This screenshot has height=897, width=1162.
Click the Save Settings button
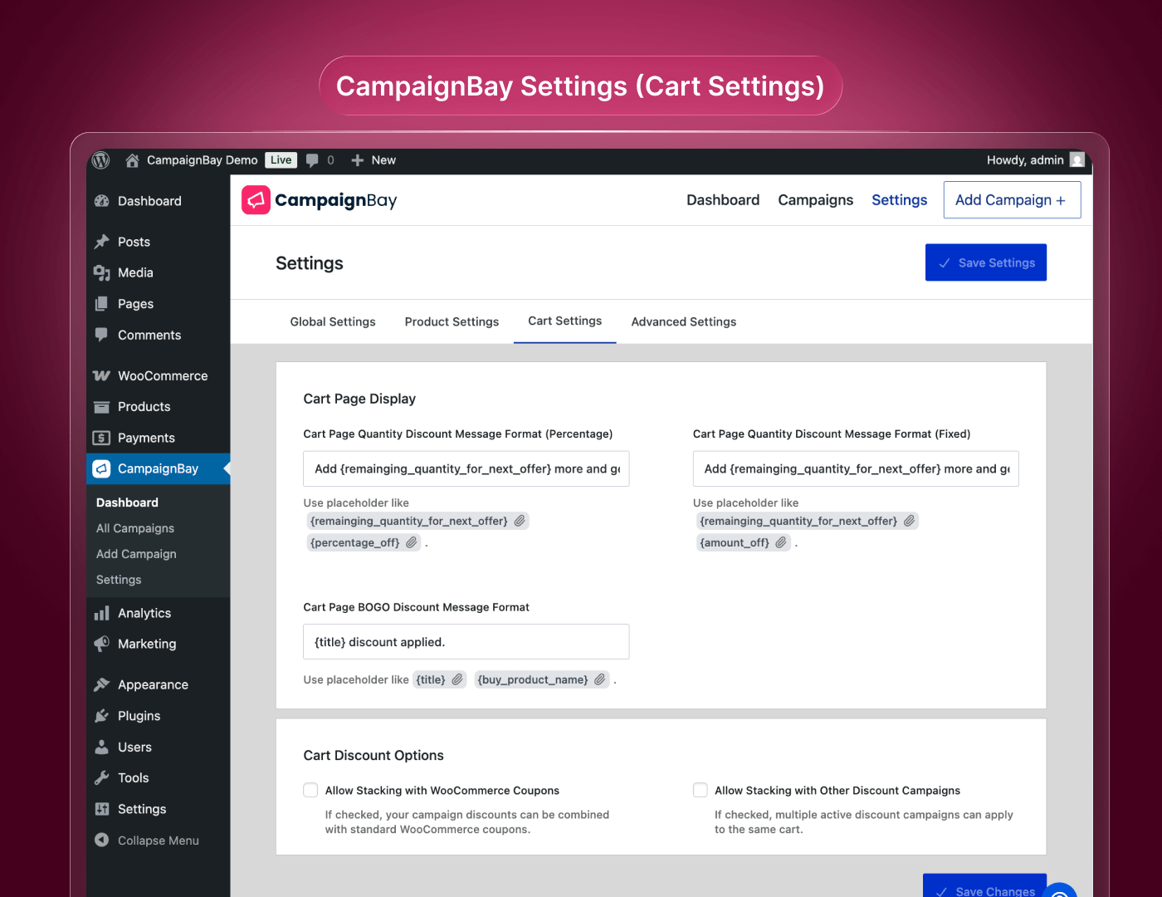(x=985, y=262)
